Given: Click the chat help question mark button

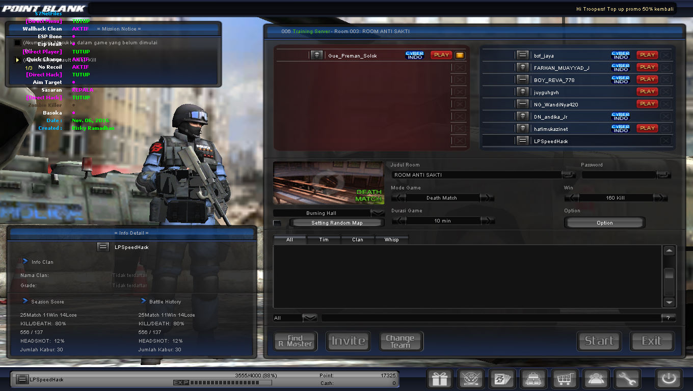Looking at the screenshot, I should [669, 318].
